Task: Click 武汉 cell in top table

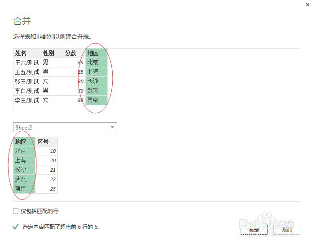Action: (x=97, y=91)
